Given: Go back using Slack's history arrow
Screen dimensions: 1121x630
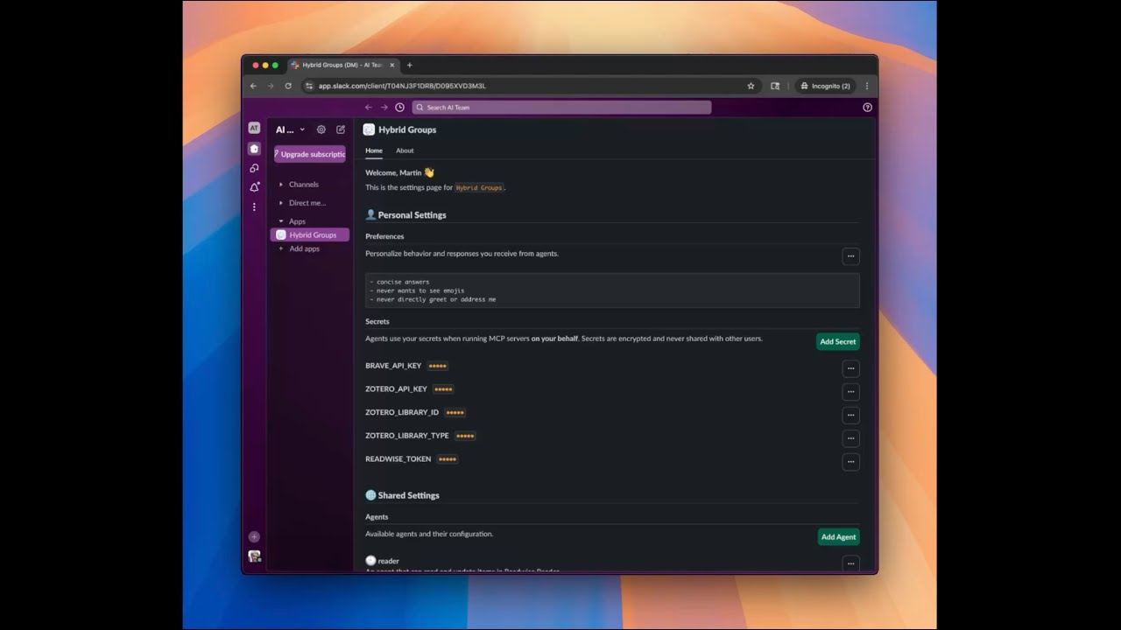Looking at the screenshot, I should point(369,108).
